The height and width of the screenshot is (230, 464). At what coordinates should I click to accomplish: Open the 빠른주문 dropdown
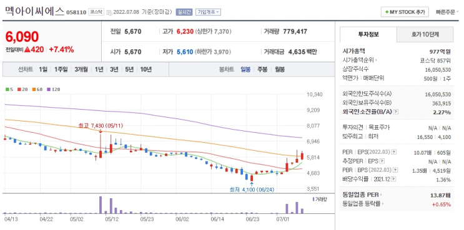[x=447, y=12]
